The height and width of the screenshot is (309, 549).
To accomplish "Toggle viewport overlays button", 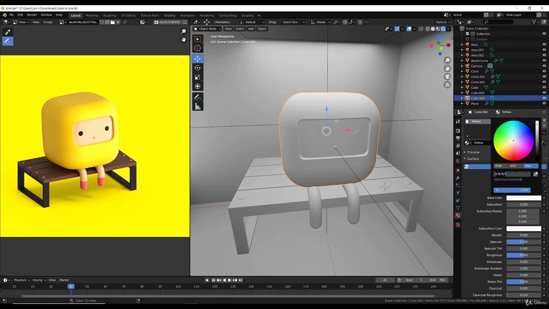I will (409, 29).
